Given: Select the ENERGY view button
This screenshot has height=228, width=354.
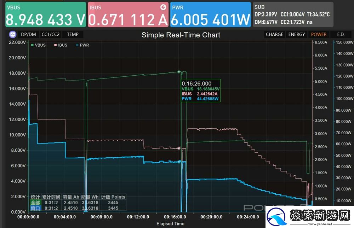Looking at the screenshot, I should (296, 35).
